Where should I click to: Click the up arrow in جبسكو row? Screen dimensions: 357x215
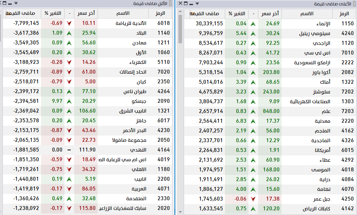click(69, 101)
